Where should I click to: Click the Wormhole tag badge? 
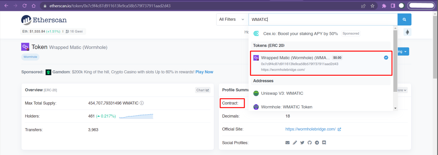[x=30, y=57]
